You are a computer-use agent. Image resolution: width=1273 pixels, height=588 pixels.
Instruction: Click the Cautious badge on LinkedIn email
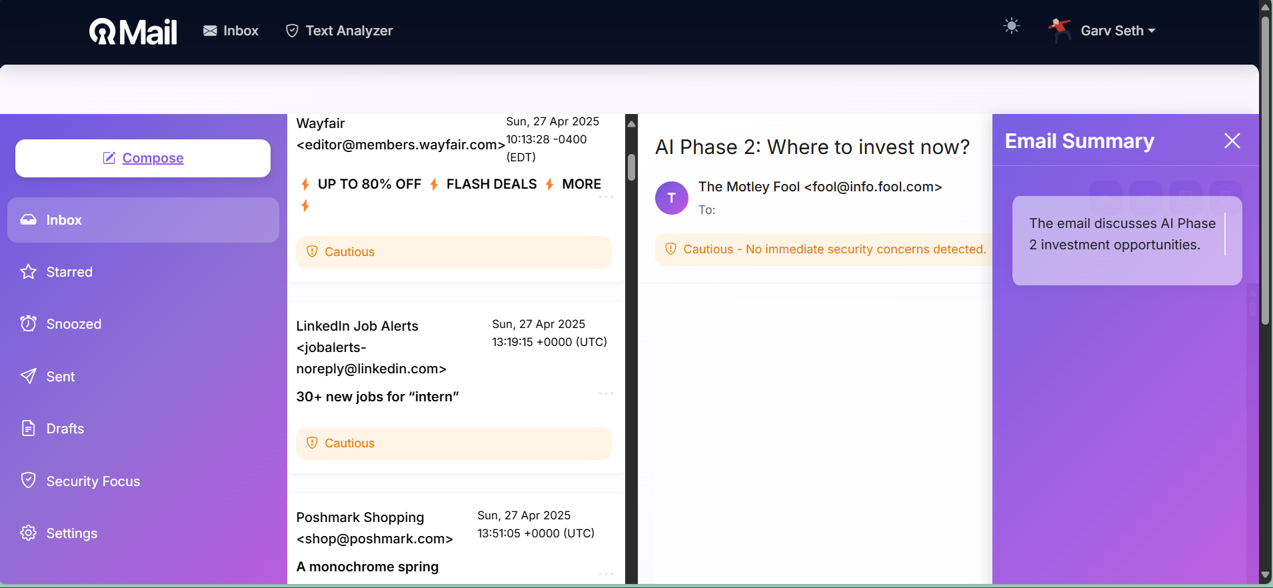click(454, 443)
